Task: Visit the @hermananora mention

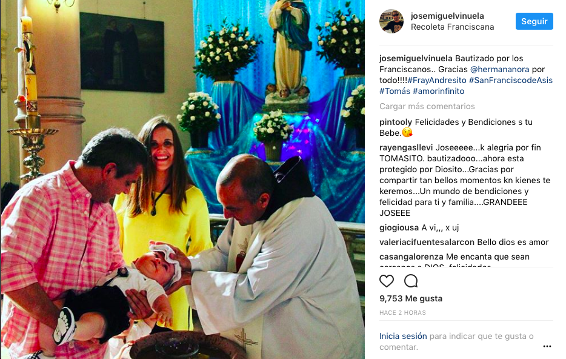Action: (499, 69)
